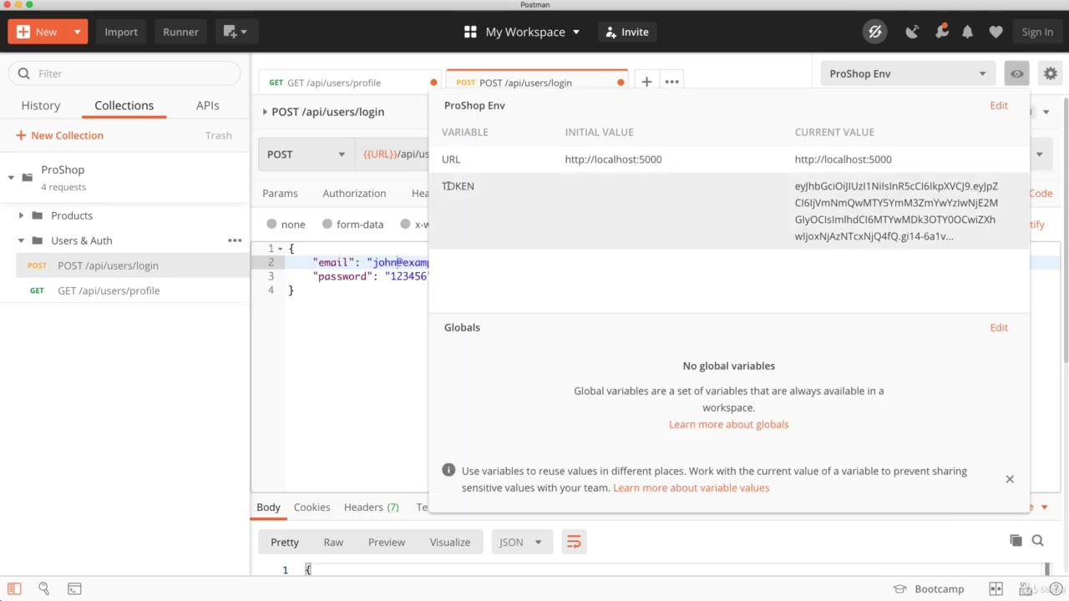Switch to the Collections tab
Screen dimensions: 1069x601
124,105
